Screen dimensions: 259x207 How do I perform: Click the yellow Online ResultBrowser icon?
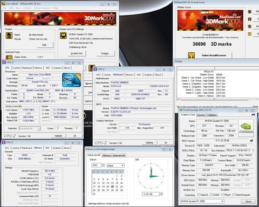click(192, 56)
